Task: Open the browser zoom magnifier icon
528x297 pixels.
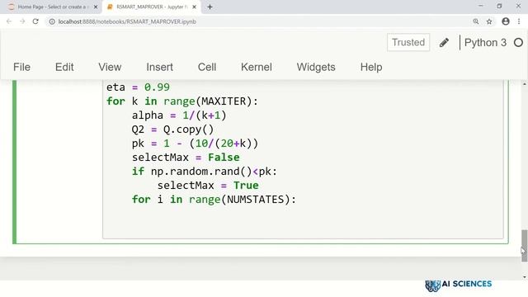Action: pos(476,21)
